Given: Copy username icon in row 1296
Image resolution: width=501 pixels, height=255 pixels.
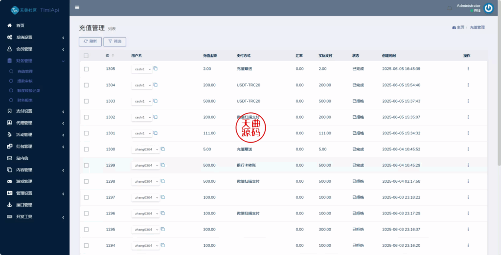Looking at the screenshot, I should 162,213.
